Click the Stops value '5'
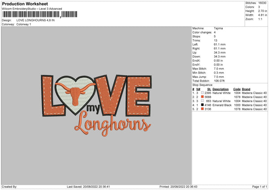 pos(215,36)
